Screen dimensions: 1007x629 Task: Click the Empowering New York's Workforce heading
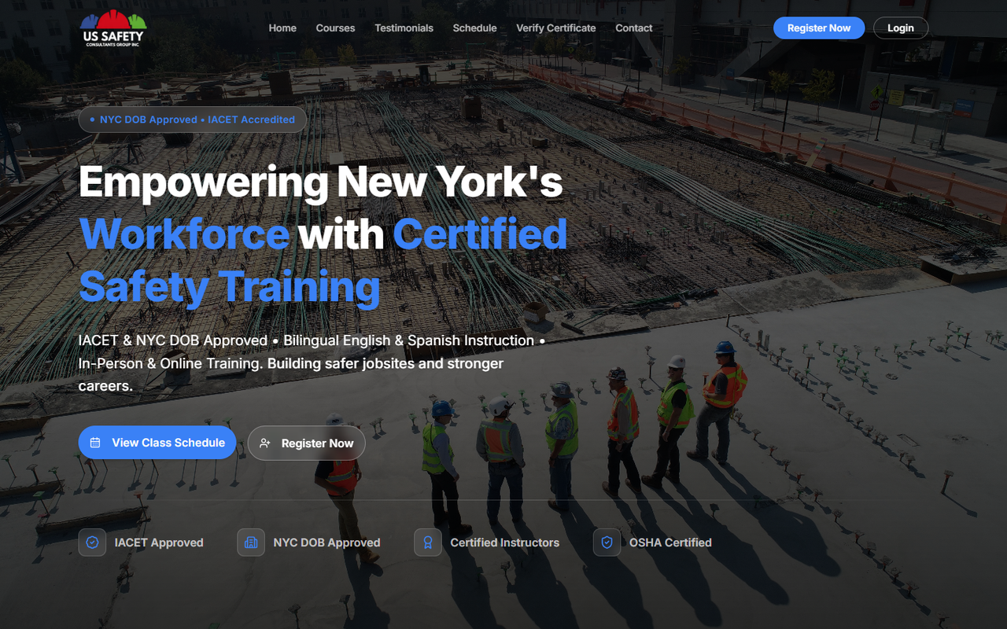pos(323,234)
